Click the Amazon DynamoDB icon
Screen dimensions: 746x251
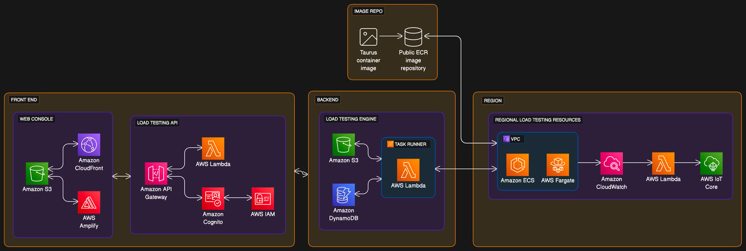click(x=344, y=195)
